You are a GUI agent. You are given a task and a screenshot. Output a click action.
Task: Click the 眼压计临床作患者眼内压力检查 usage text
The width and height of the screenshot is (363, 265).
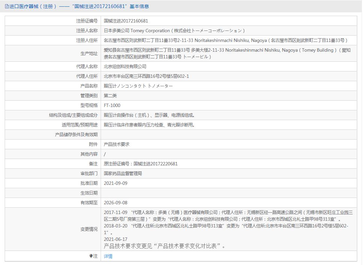click(x=150, y=125)
